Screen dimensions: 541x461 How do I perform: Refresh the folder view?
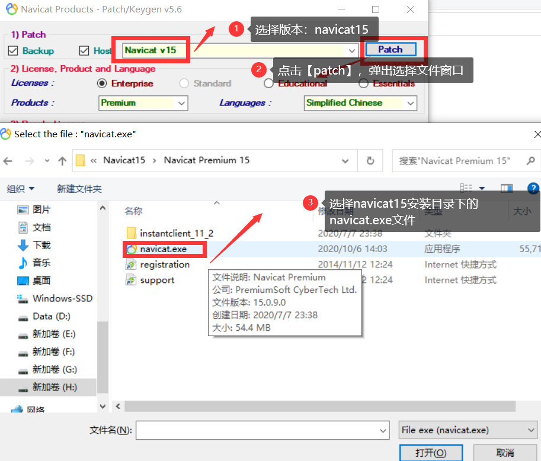pyautogui.click(x=370, y=161)
